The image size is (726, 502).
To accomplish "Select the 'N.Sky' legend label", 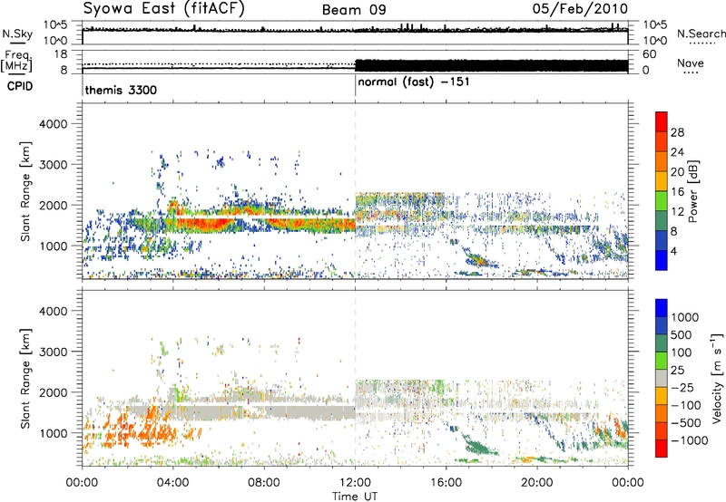I will pyautogui.click(x=17, y=34).
